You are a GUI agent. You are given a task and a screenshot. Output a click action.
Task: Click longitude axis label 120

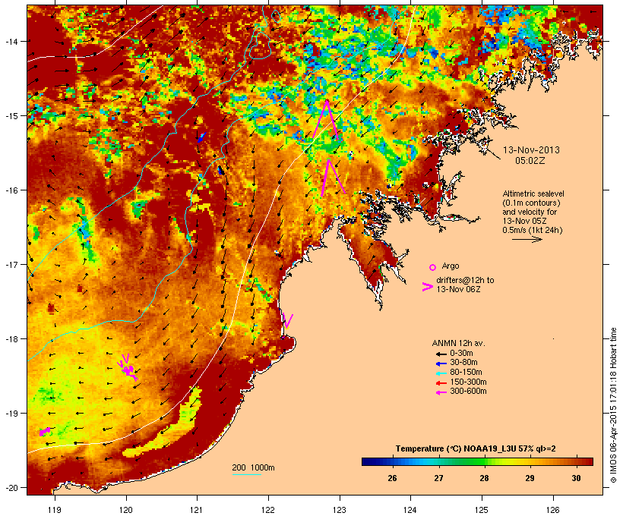coord(126,510)
